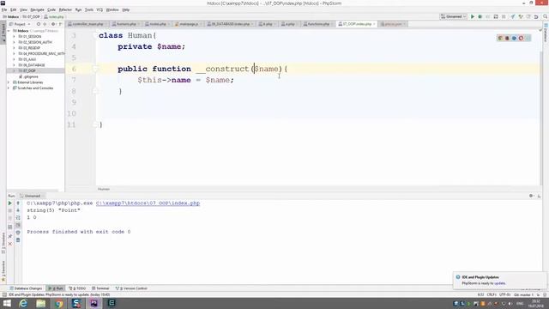This screenshot has width=549, height=309.
Task: Open the Terminal tool window button
Action: pos(100,288)
